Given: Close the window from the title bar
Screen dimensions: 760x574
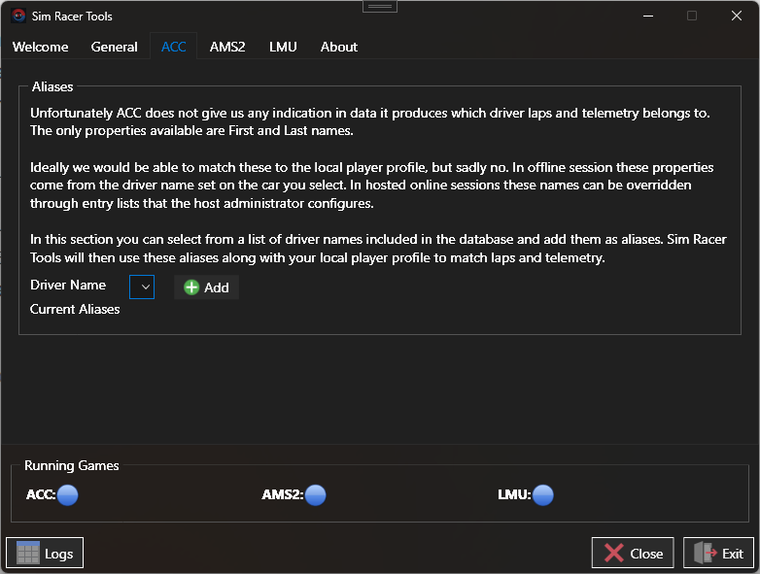Looking at the screenshot, I should 737,16.
